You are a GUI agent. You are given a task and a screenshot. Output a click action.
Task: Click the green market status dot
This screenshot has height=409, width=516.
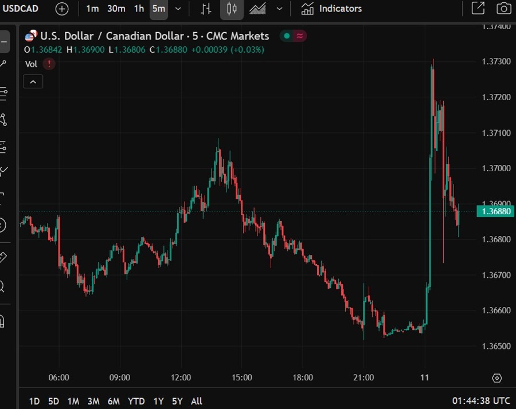(x=287, y=36)
